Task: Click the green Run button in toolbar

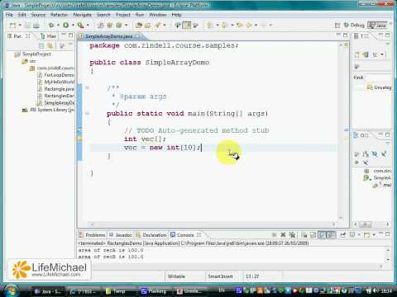Action: click(x=65, y=25)
